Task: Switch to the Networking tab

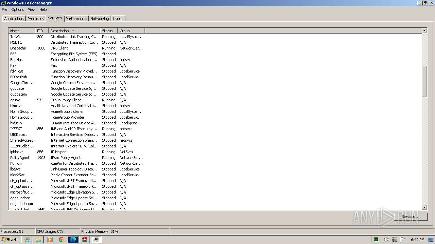Action: pos(100,19)
